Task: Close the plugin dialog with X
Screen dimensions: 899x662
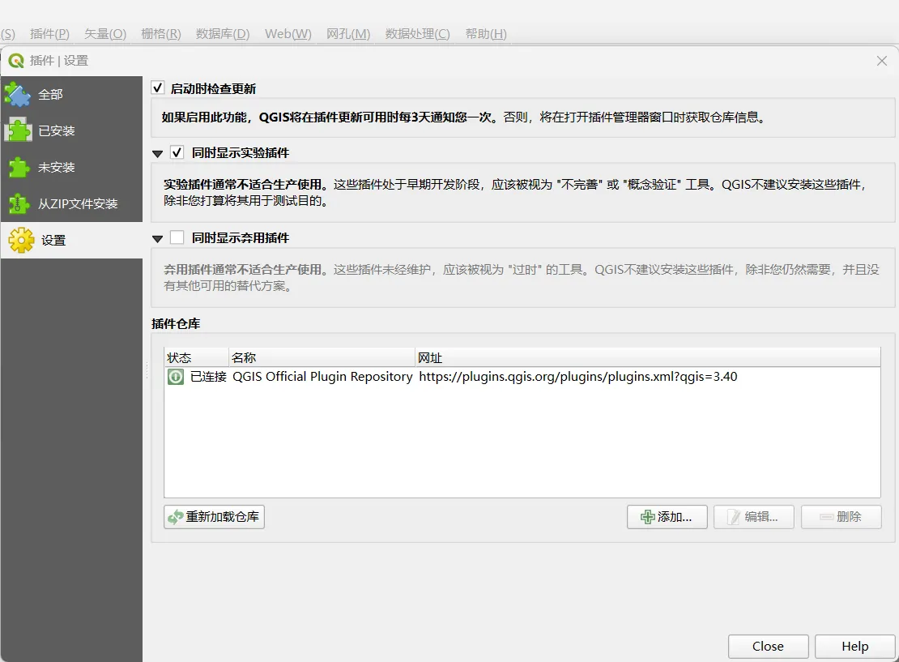Action: pos(882,61)
